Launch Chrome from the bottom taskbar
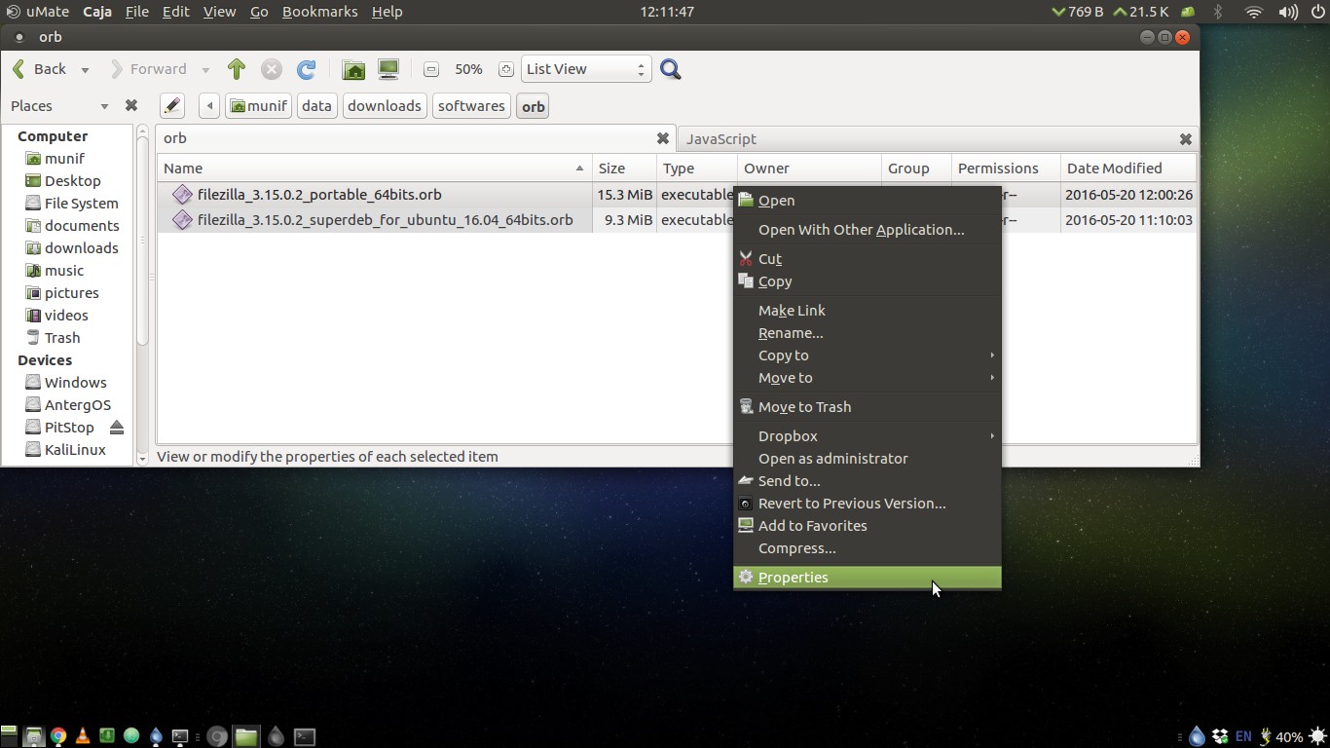 pyautogui.click(x=57, y=736)
